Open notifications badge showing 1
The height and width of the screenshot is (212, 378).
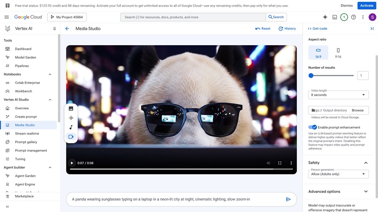coord(344,17)
